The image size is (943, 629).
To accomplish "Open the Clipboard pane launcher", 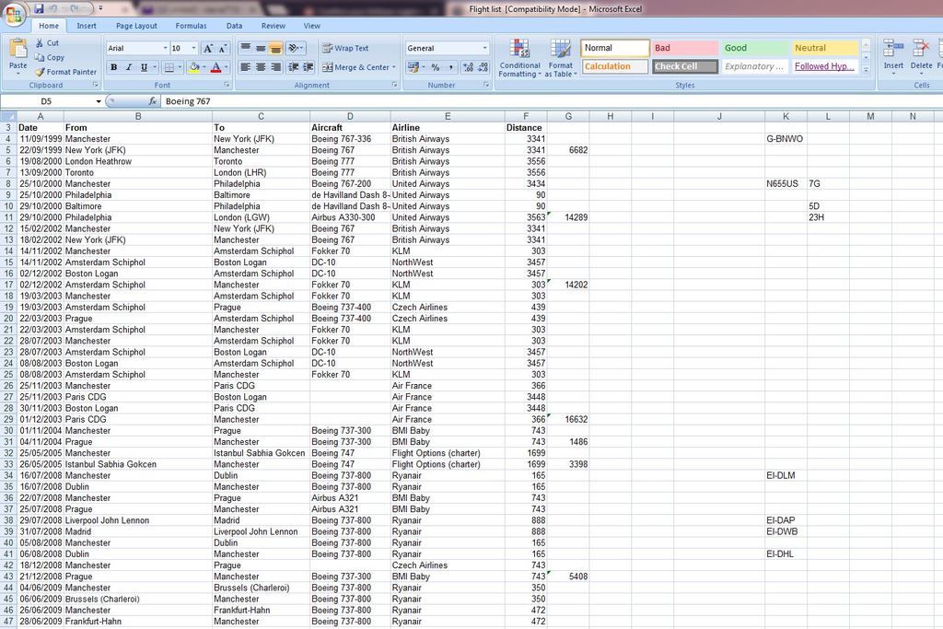I will click(96, 85).
